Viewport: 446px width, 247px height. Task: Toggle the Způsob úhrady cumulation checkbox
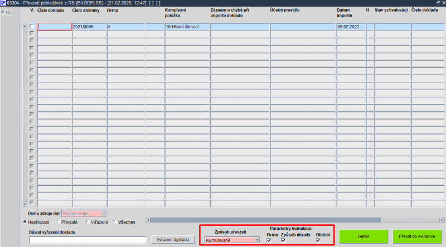coord(283,240)
